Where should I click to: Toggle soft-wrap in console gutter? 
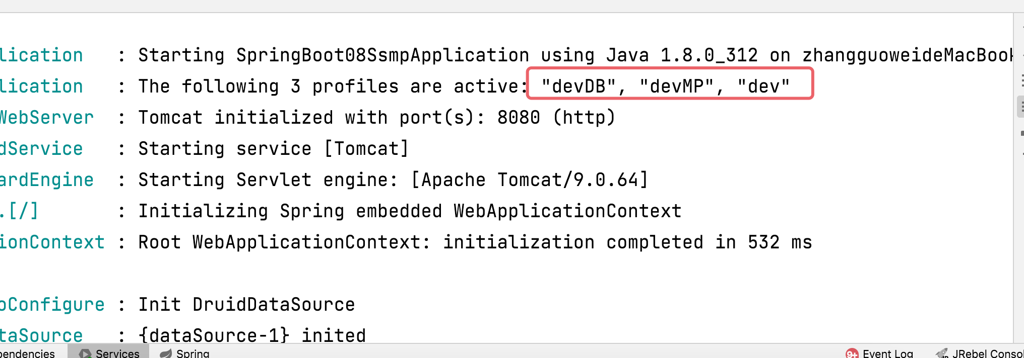click(1022, 80)
